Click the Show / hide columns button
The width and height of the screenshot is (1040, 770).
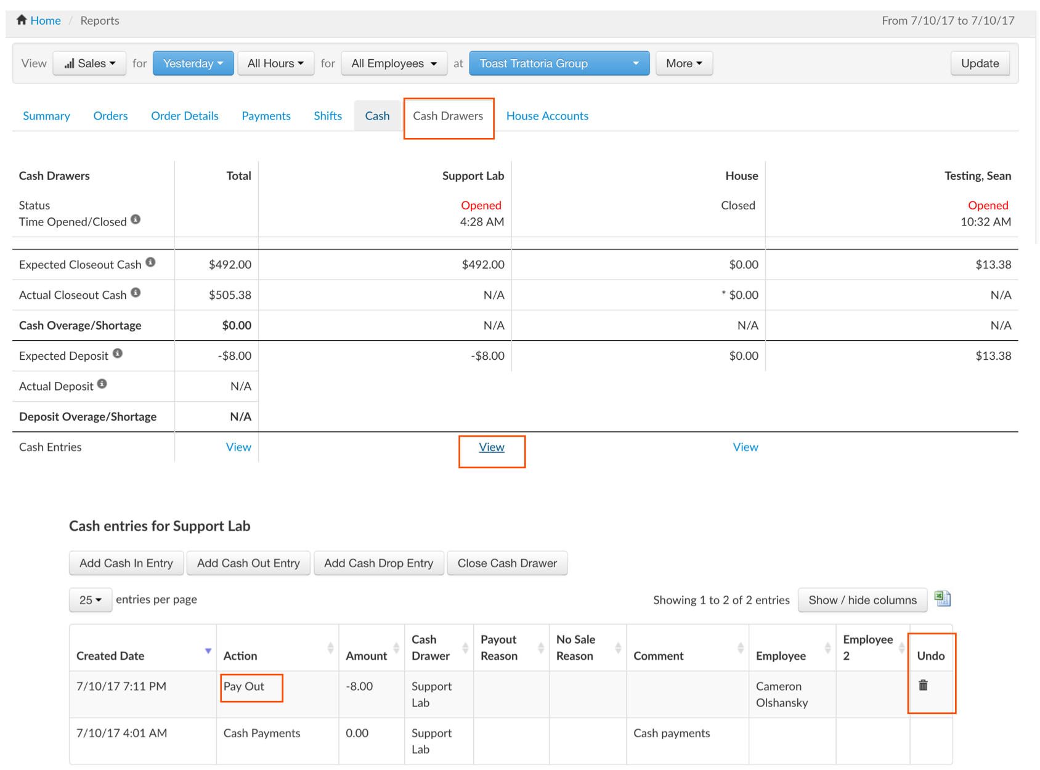coord(862,600)
